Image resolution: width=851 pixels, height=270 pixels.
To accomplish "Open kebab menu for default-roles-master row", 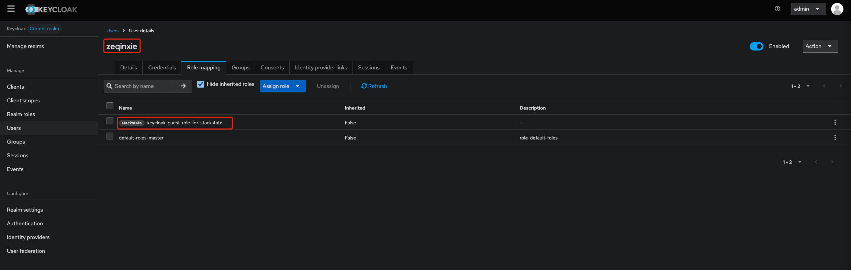I will (x=835, y=137).
